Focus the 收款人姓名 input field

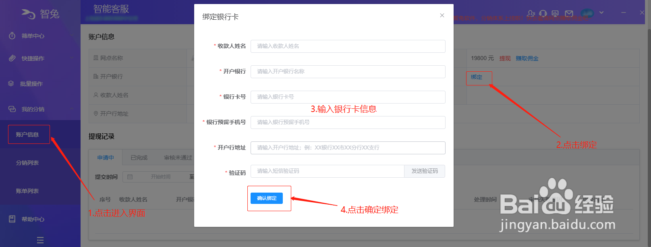click(348, 46)
